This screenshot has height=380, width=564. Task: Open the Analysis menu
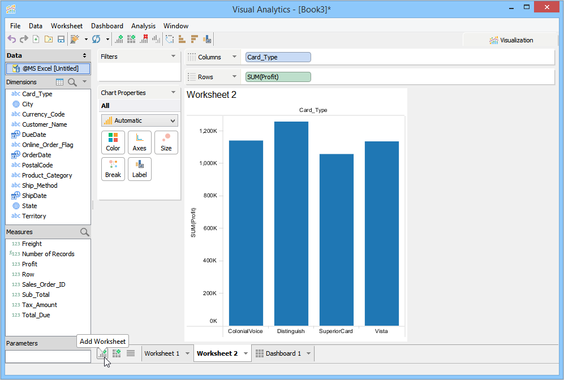[143, 26]
